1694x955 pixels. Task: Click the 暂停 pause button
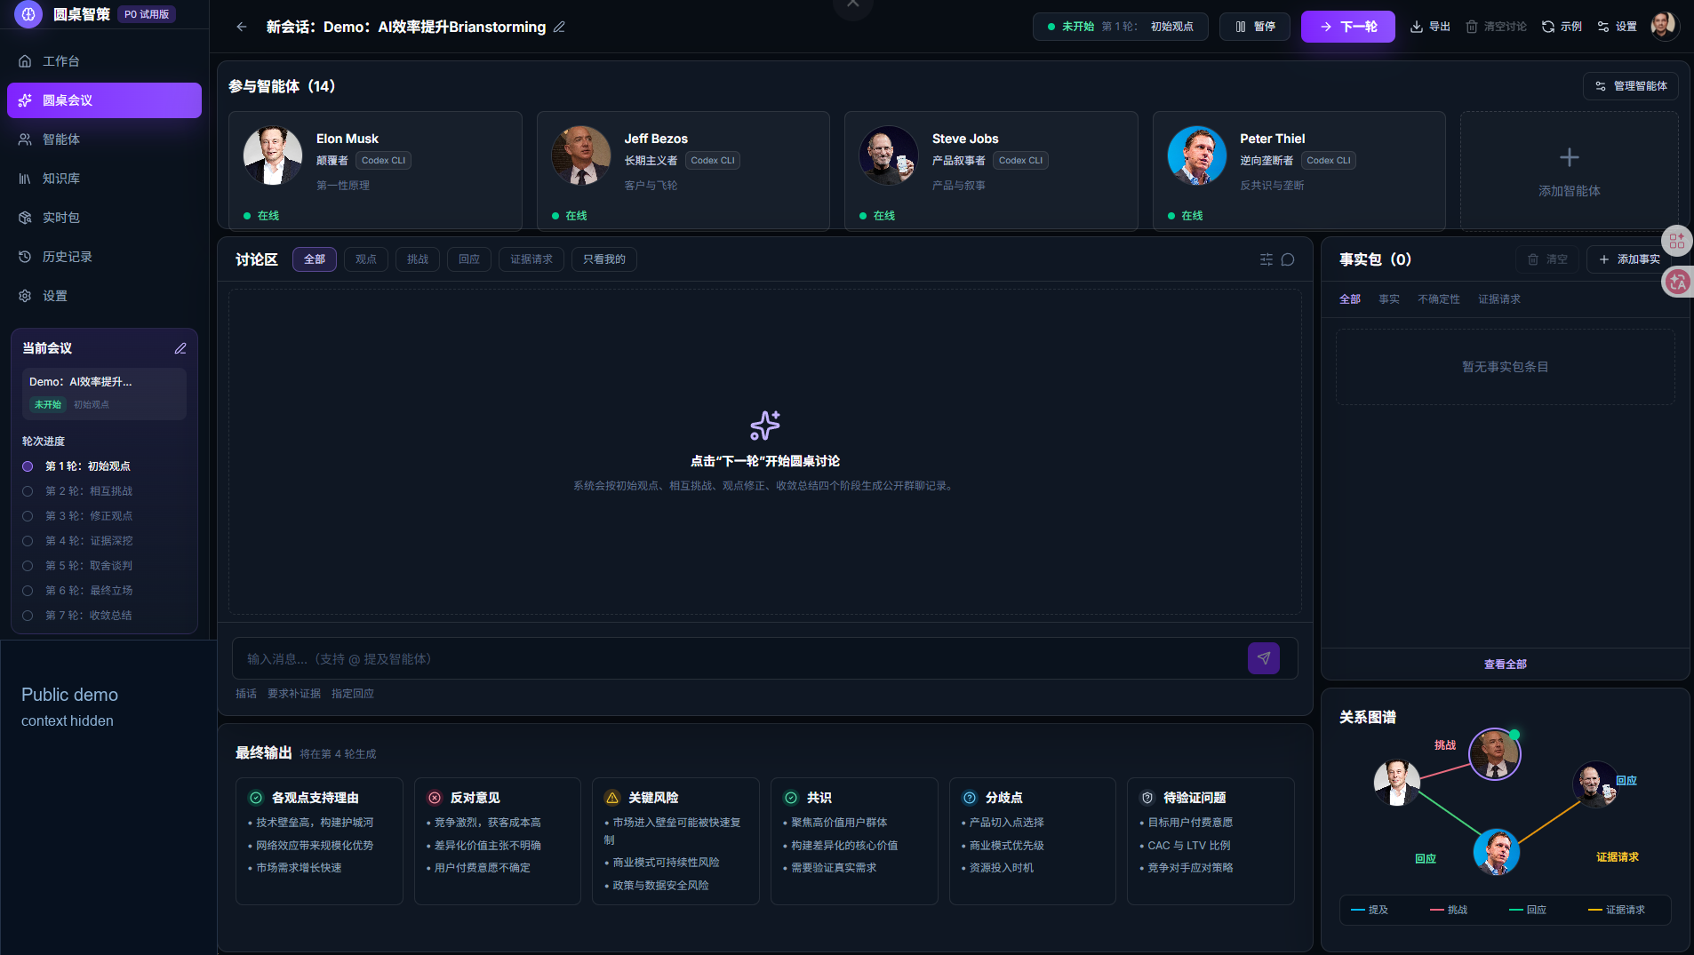[x=1254, y=27]
